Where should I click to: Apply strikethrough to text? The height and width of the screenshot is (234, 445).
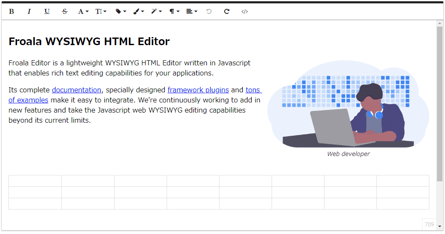65,11
